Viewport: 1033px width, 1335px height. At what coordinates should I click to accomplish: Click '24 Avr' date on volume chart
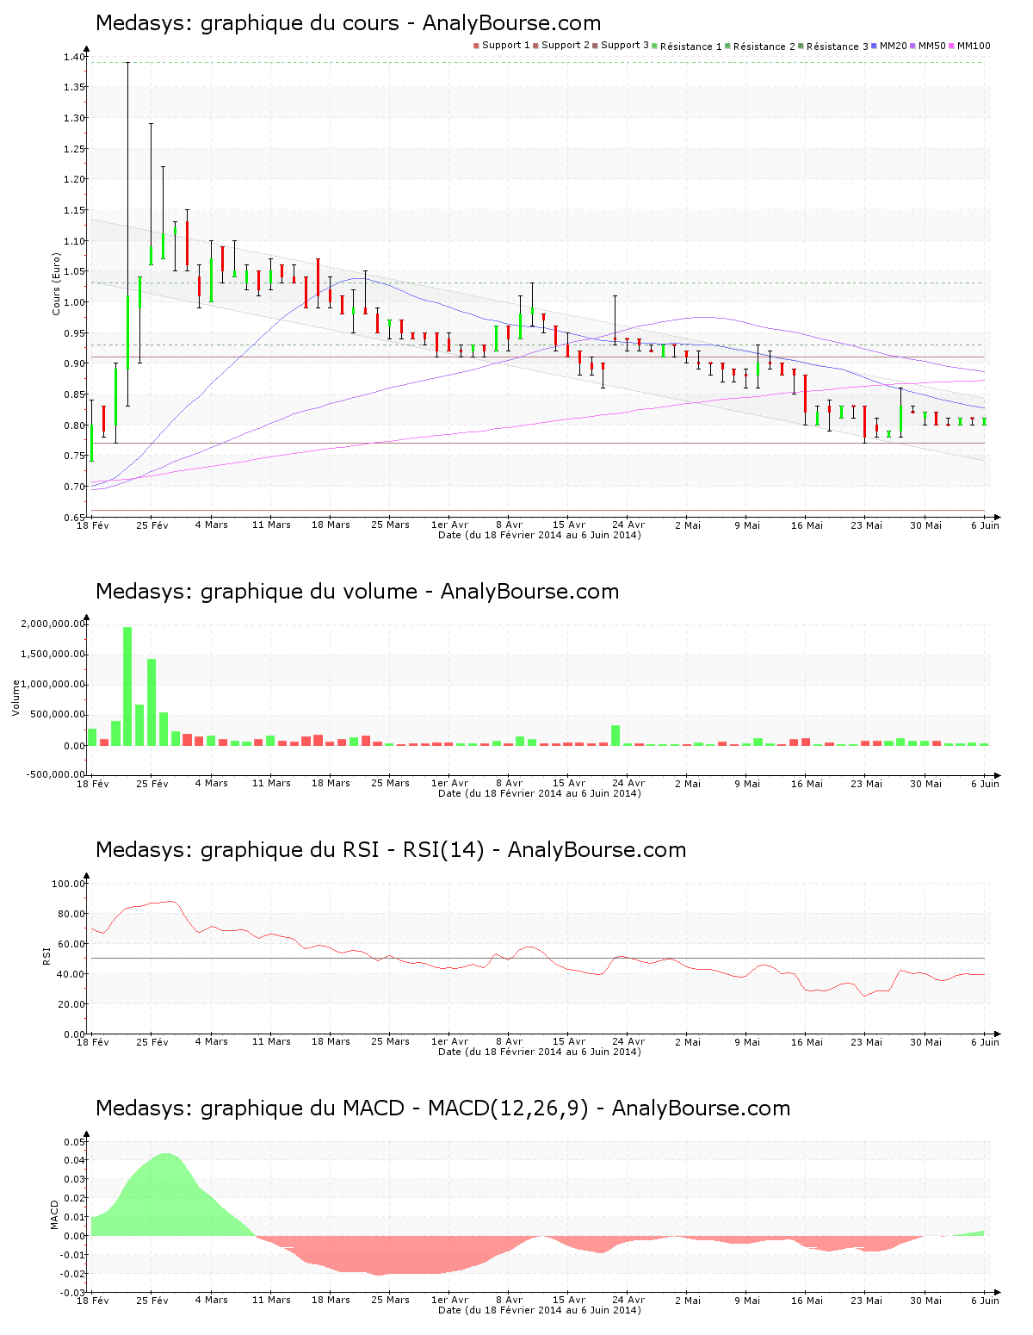point(628,783)
